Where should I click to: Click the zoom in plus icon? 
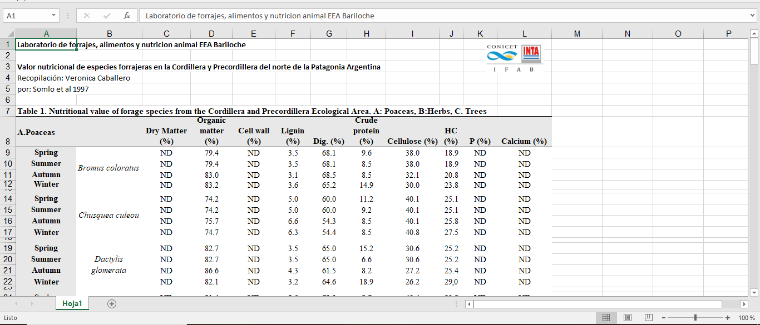(727, 318)
